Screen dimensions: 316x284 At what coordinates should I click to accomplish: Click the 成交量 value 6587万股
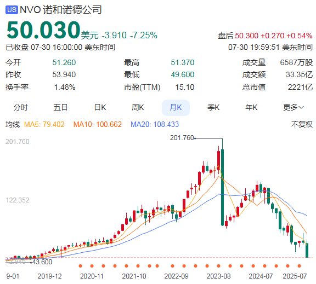pyautogui.click(x=296, y=63)
